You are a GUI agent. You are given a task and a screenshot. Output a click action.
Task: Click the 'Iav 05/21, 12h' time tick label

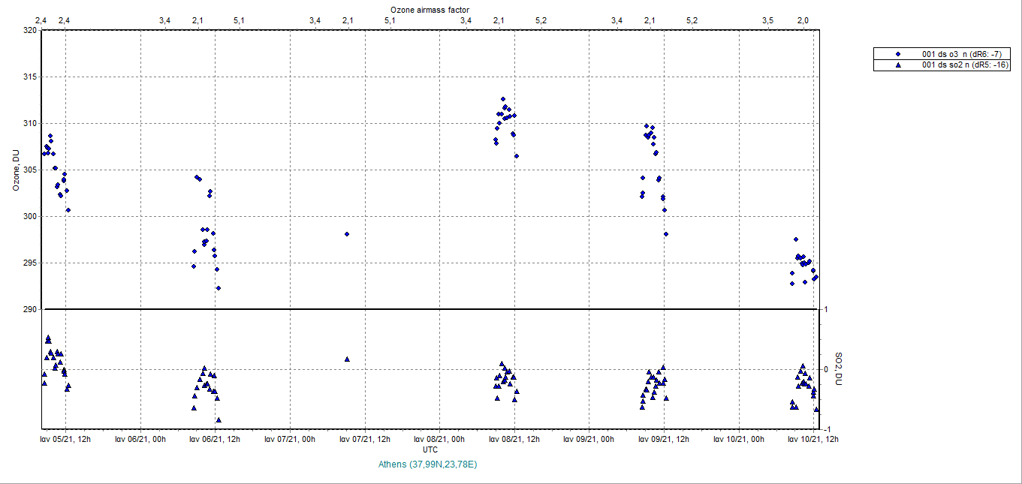coord(66,440)
